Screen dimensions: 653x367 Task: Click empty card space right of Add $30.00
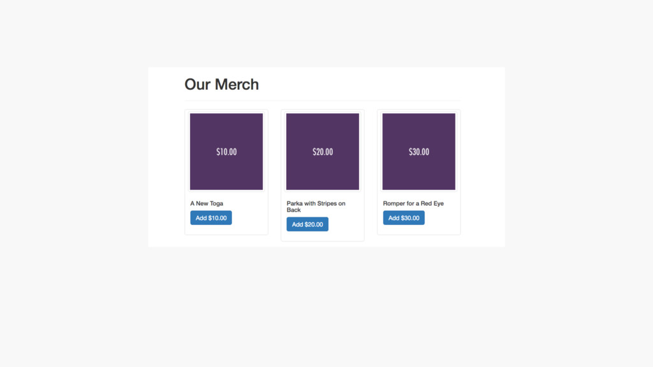click(x=443, y=218)
